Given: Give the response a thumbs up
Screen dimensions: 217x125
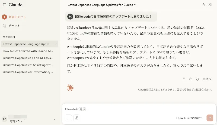Looking at the screenshot, I should tap(191, 79).
